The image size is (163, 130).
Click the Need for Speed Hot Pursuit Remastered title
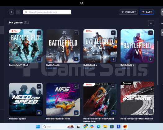coord(99,120)
